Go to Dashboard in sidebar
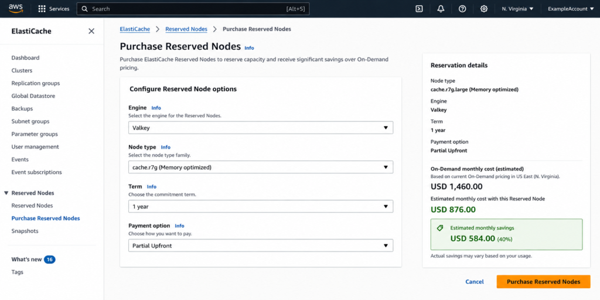This screenshot has width=600, height=300. pyautogui.click(x=25, y=58)
